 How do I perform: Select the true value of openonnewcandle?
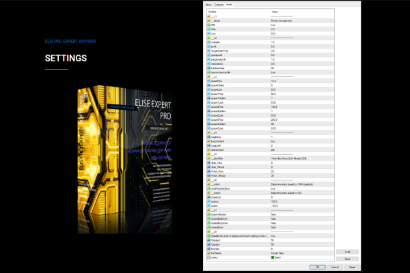[x=273, y=72]
